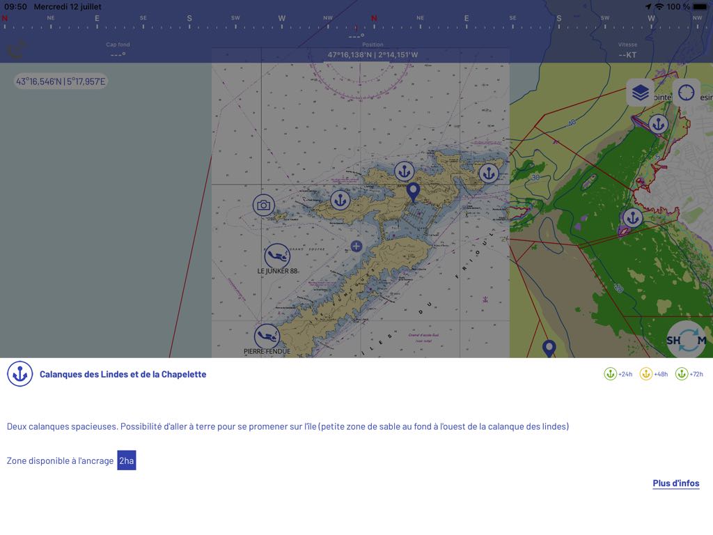Select the Le Junker 88 dive marker
Screen dimensions: 713x535
click(x=277, y=256)
